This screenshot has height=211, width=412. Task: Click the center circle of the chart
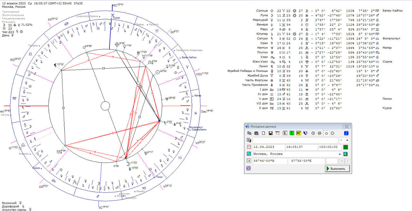[x=105, y=106]
